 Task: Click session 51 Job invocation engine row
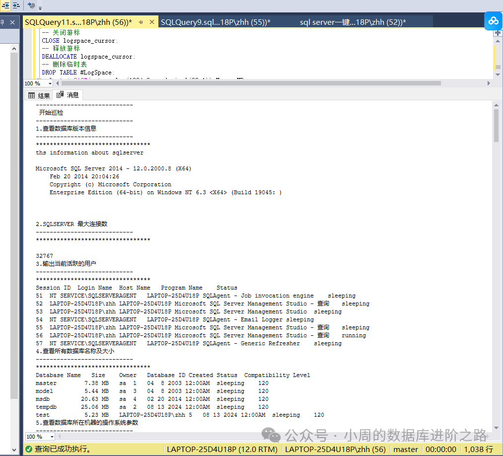pyautogui.click(x=196, y=296)
